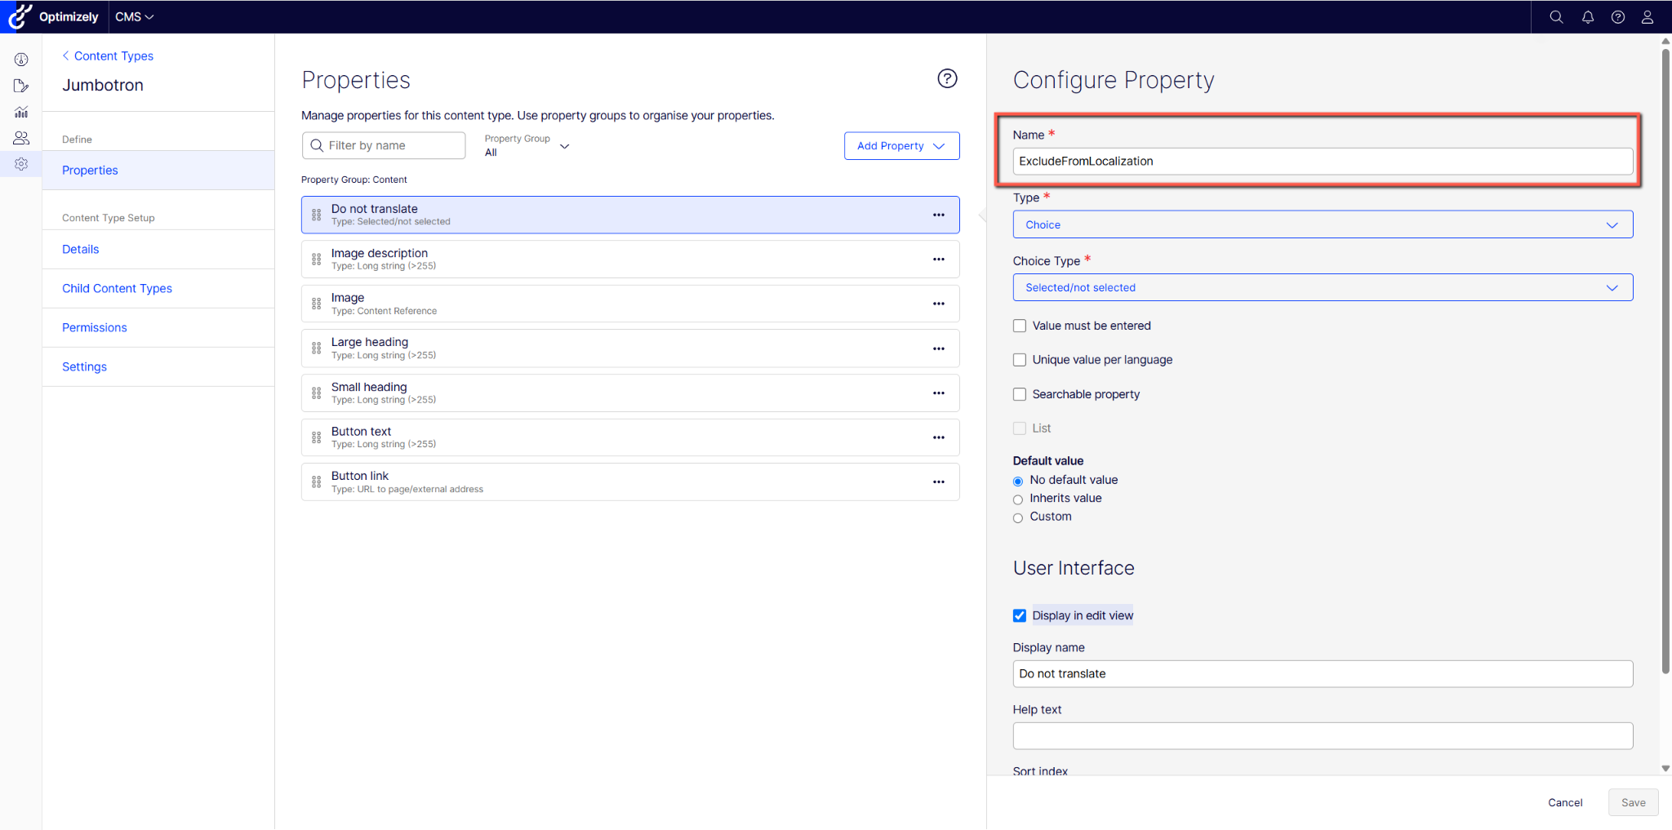The height and width of the screenshot is (830, 1672).
Task: Open the notifications bell icon
Action: click(1588, 17)
